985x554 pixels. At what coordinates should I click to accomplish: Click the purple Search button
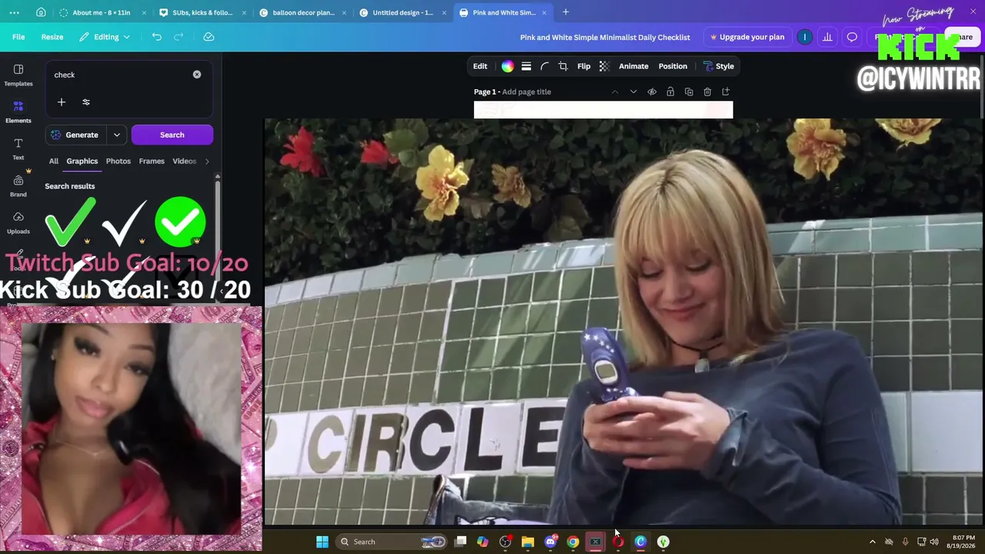[172, 135]
